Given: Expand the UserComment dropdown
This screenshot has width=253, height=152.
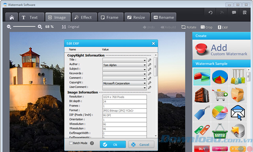Looking at the screenshot, I should click(145, 88).
